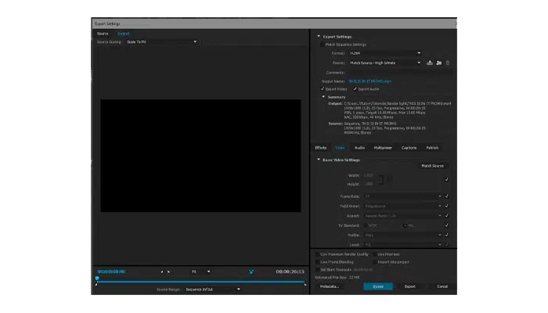This screenshot has width=548, height=313.
Task: Enable Import into project checkbox
Action: click(x=374, y=262)
